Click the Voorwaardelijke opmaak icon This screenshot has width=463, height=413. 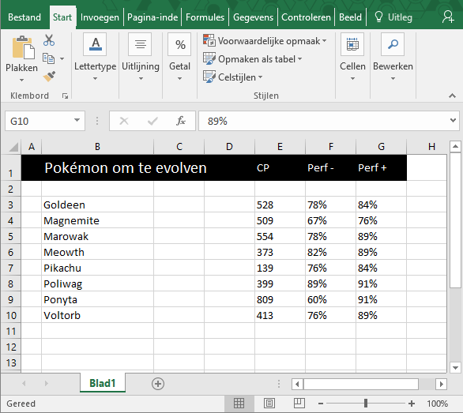(209, 40)
